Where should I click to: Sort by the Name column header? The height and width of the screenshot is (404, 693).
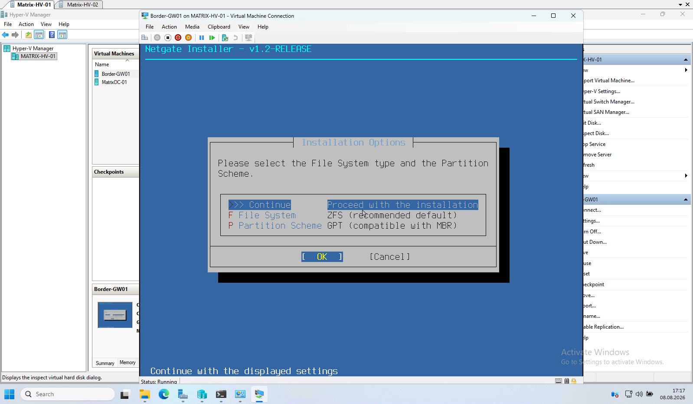point(102,65)
